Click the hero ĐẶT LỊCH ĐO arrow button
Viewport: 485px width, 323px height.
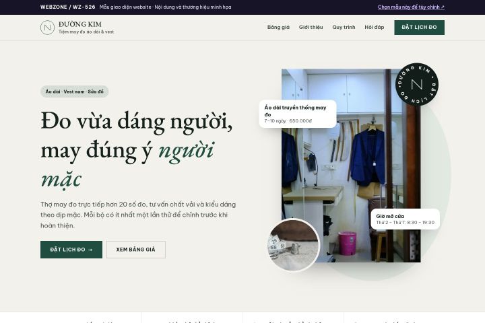pos(71,250)
